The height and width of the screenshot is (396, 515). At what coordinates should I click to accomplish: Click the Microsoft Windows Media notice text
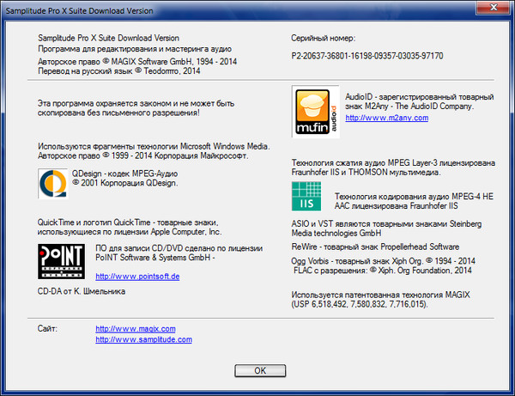click(x=144, y=151)
